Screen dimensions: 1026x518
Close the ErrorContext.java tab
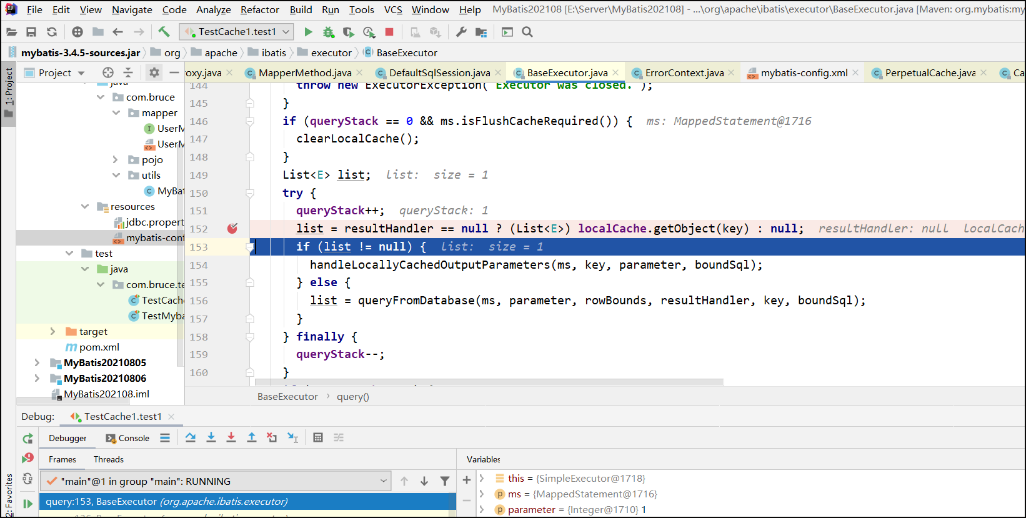pyautogui.click(x=731, y=72)
